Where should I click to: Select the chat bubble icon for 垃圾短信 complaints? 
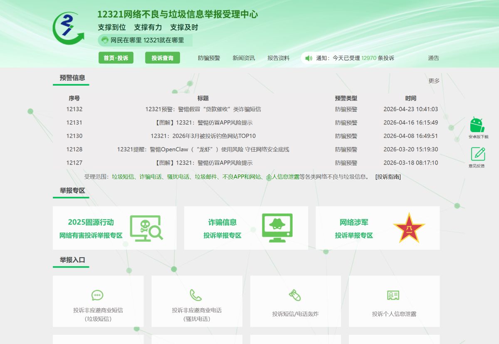[97, 295]
